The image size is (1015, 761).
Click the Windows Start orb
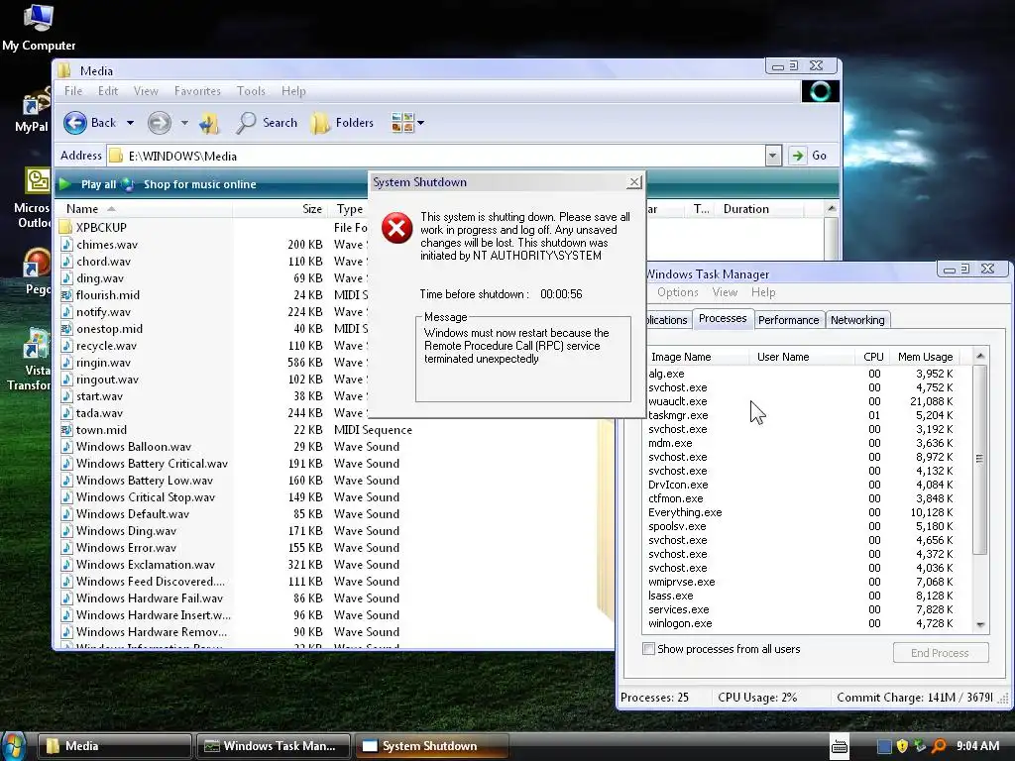pos(13,746)
